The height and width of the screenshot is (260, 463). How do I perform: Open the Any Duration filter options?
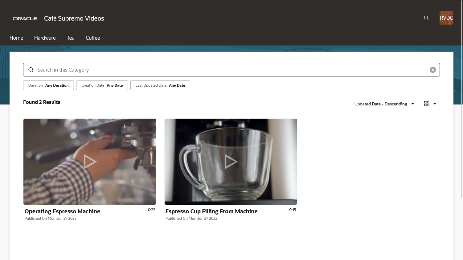click(x=57, y=85)
